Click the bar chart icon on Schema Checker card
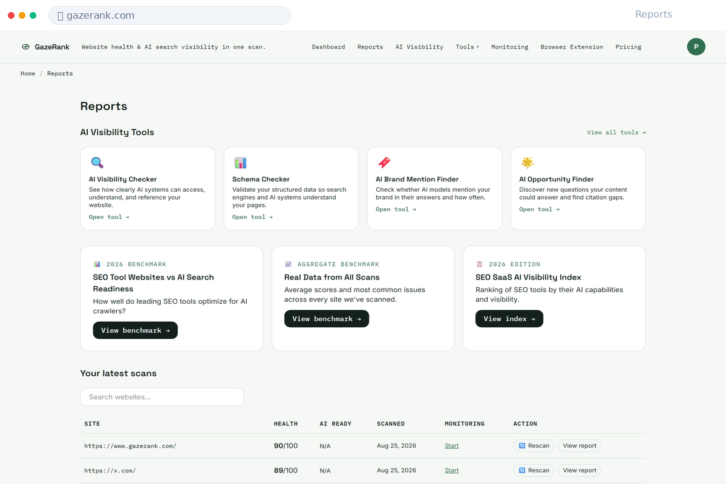Screen dimensions: 726x484 pyautogui.click(x=240, y=162)
